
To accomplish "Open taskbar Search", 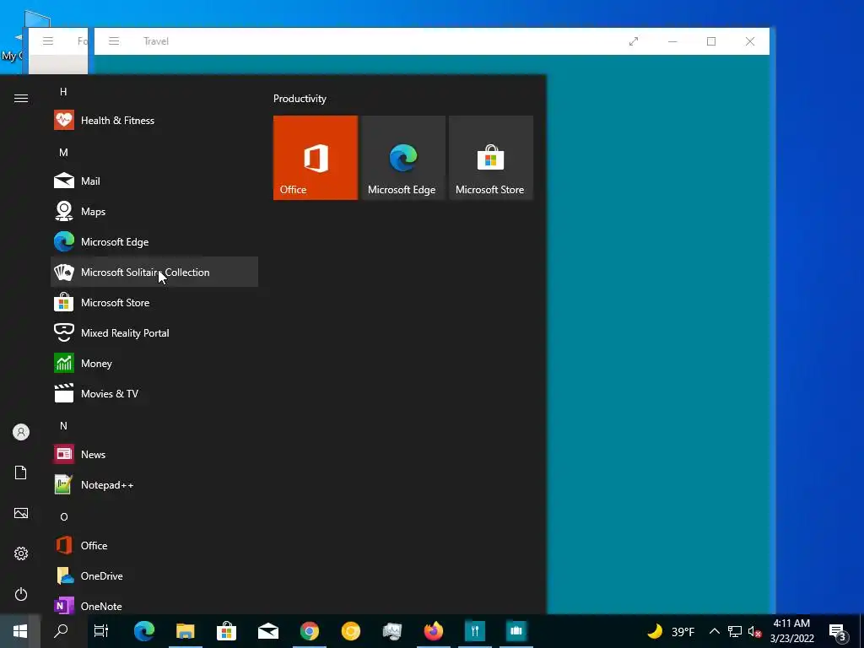I will [x=61, y=631].
